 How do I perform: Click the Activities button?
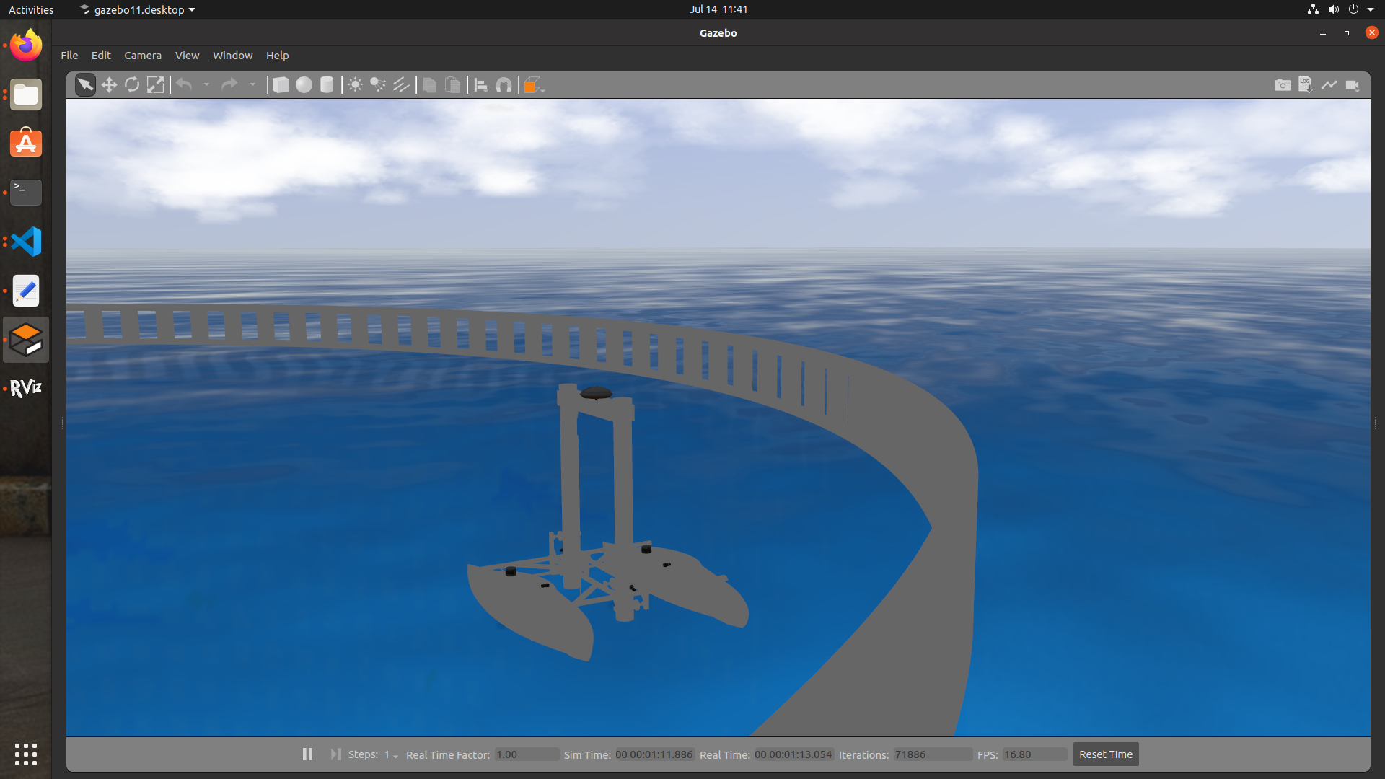(31, 9)
